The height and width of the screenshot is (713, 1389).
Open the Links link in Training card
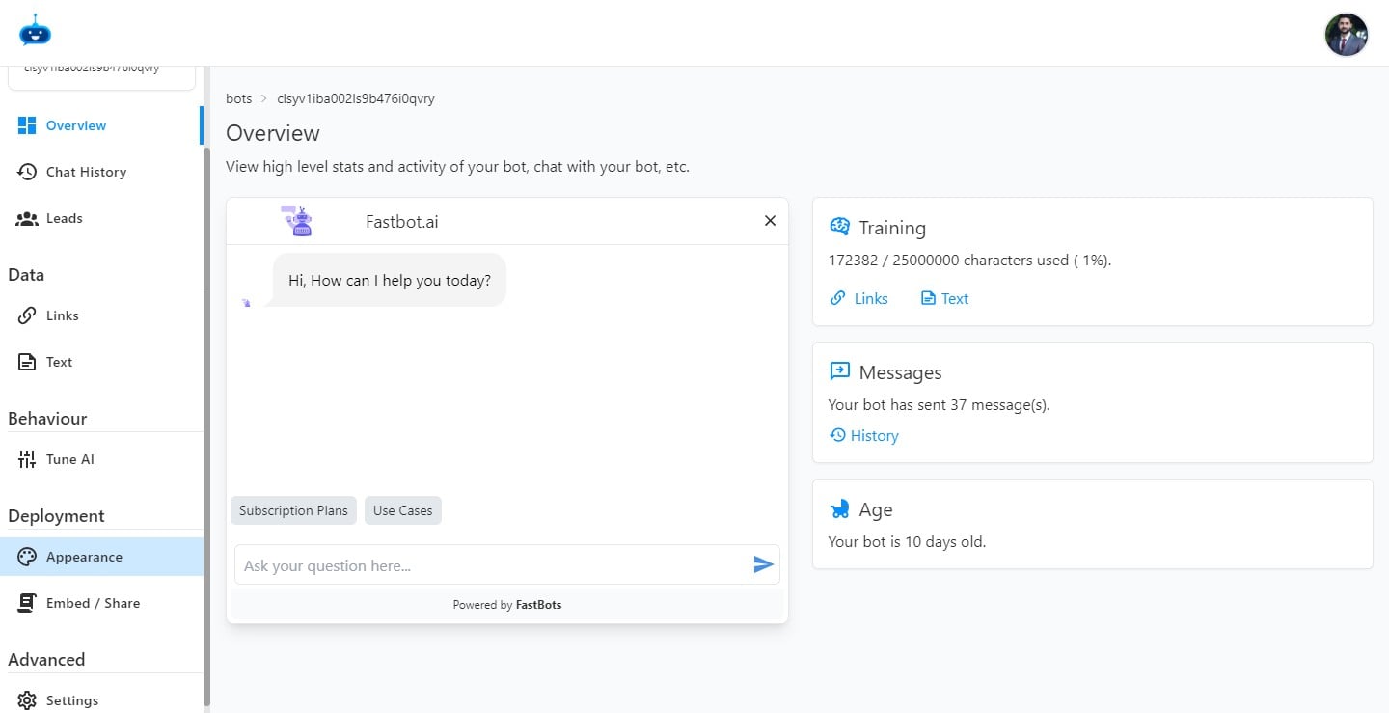(870, 298)
